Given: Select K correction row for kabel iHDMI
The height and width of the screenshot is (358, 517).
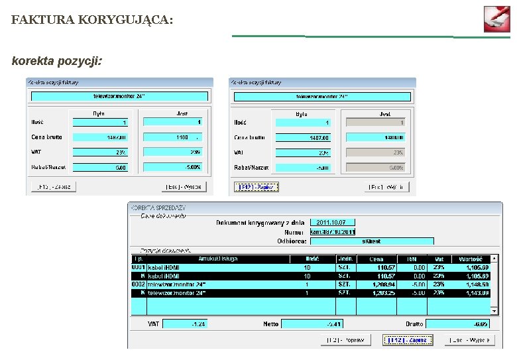Looking at the screenshot, I should pyautogui.click(x=311, y=276).
